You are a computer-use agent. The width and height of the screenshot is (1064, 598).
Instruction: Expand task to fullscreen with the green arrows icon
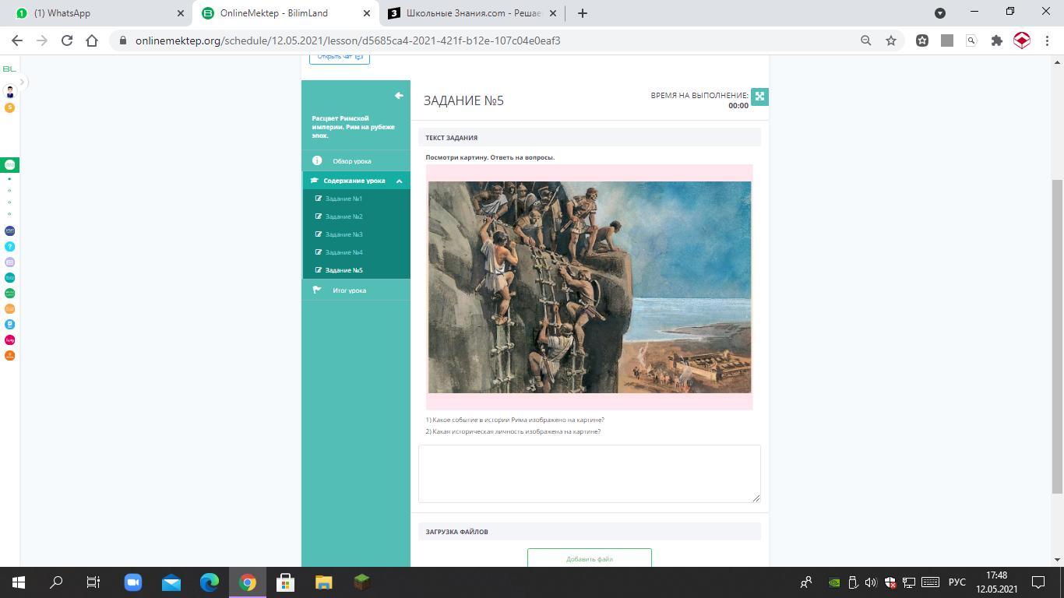coord(759,97)
